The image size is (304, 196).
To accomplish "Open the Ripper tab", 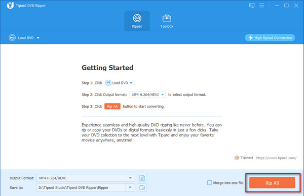I will pos(137,21).
